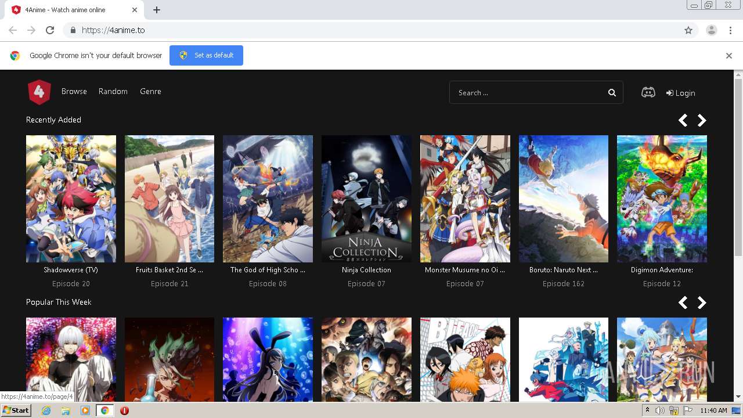The width and height of the screenshot is (743, 418).
Task: Click the Chrome taskbar icon
Action: [x=104, y=410]
